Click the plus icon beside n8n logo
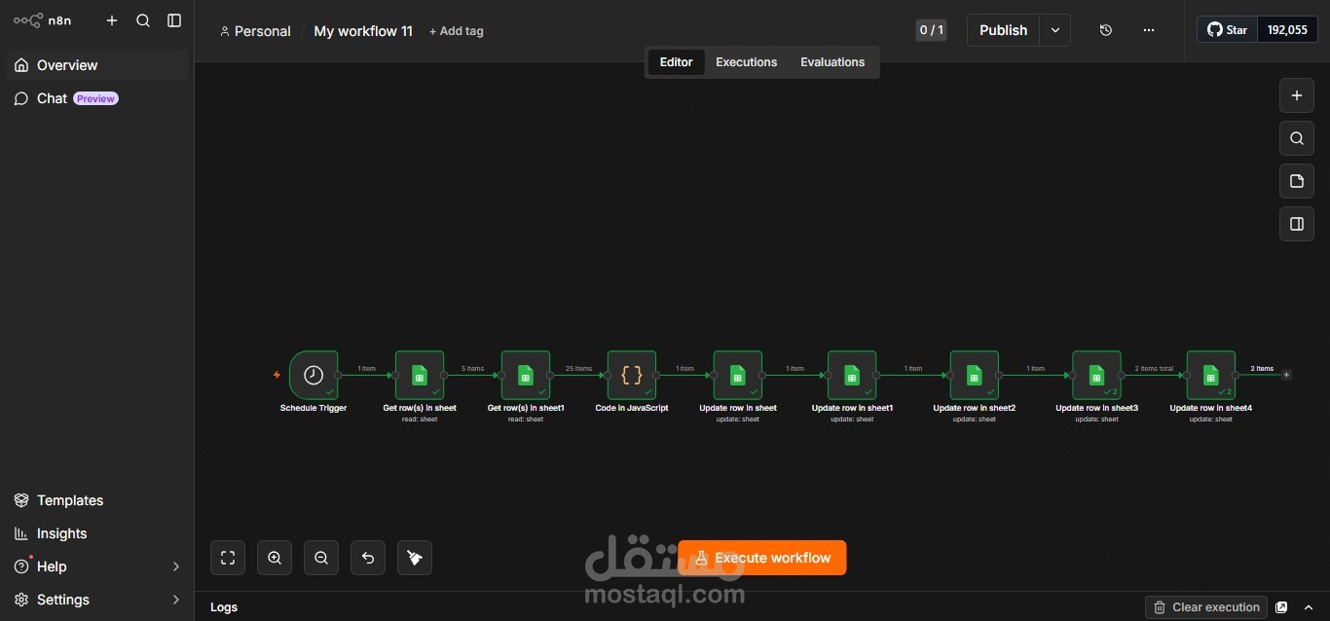 pyautogui.click(x=112, y=20)
